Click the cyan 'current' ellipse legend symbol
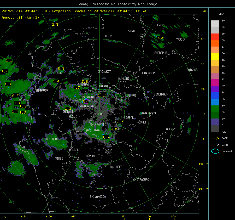This screenshot has height=220, width=235. pos(215,151)
